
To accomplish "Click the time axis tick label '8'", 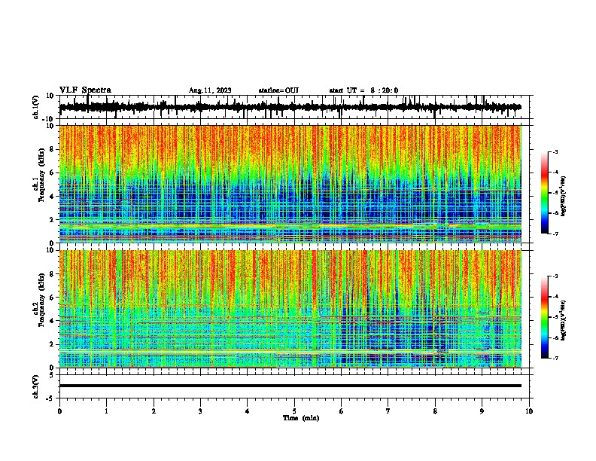I will (435, 411).
